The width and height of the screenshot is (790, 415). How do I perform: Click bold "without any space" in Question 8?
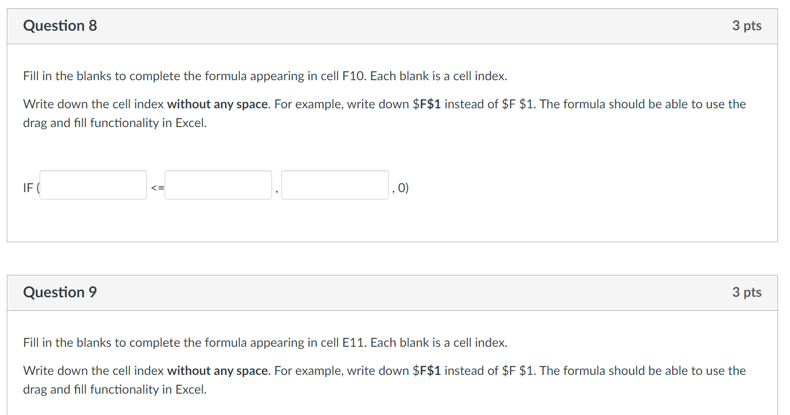218,104
